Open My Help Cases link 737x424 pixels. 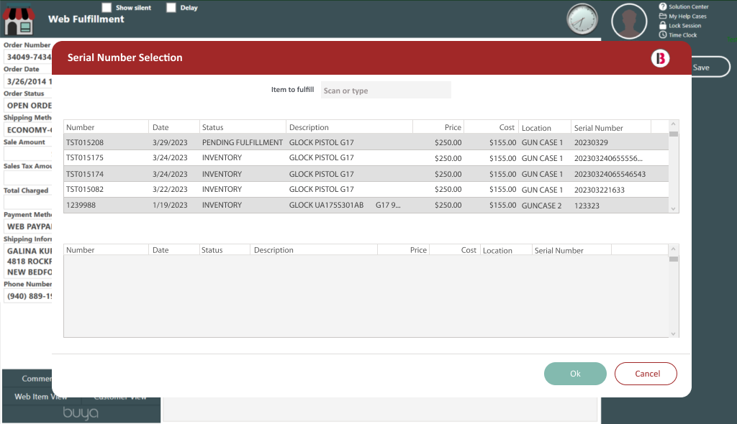687,16
